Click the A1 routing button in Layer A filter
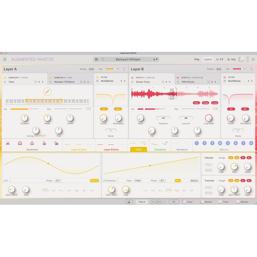The height and width of the screenshot is (257, 257). [104, 109]
